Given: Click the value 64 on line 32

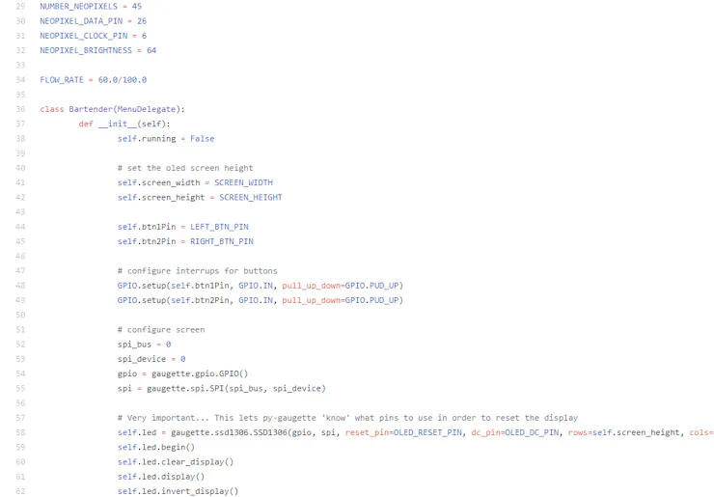Looking at the screenshot, I should pyautogui.click(x=151, y=50).
